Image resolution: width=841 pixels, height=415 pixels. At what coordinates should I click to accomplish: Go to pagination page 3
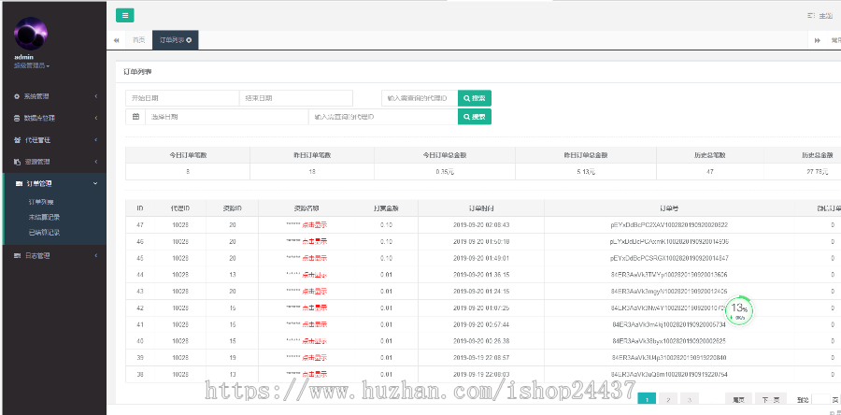click(690, 399)
